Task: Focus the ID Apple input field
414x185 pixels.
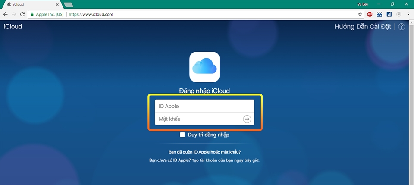Action: point(204,106)
